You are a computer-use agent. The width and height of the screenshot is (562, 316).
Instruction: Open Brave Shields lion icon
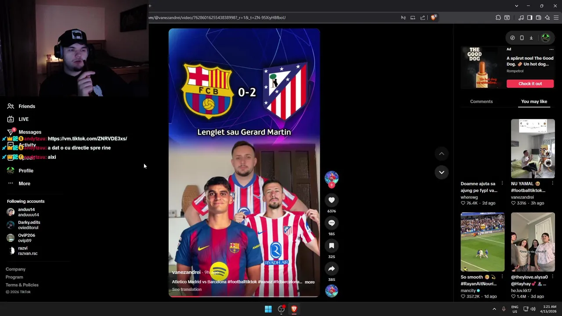(433, 18)
